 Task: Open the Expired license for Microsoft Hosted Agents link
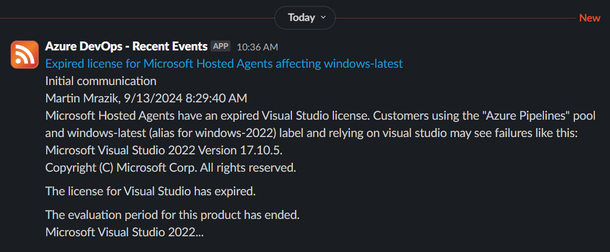tap(224, 64)
